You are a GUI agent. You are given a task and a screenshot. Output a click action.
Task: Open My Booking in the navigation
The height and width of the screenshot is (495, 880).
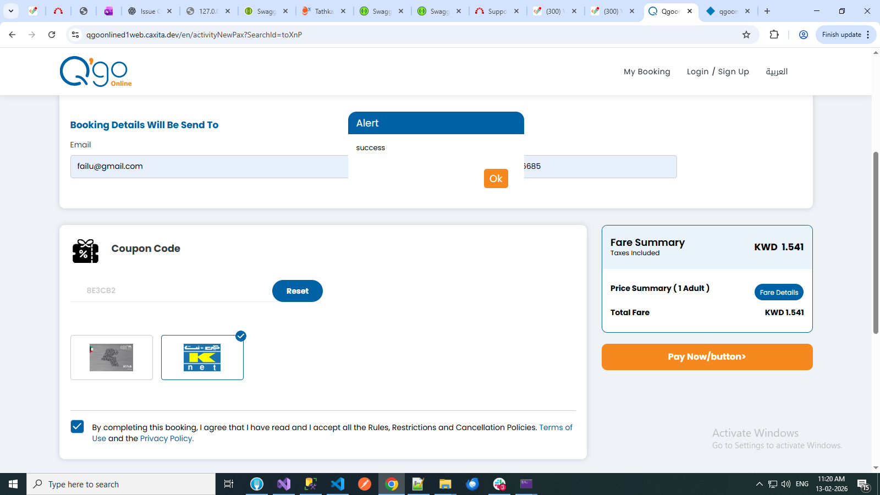click(x=647, y=71)
